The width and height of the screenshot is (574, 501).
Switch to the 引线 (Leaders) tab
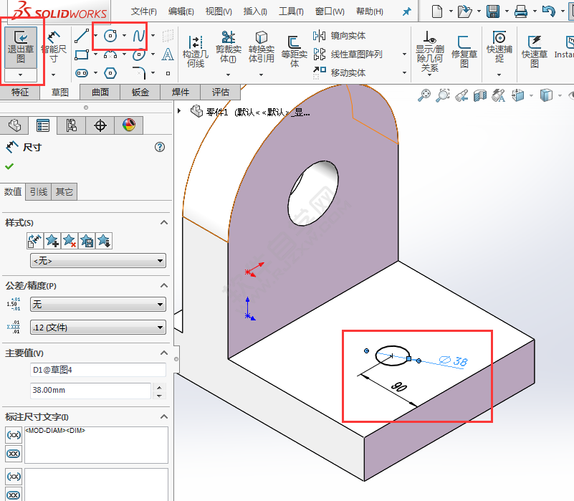click(37, 192)
